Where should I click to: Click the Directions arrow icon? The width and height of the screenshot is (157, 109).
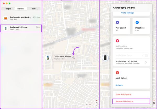pos(137,22)
